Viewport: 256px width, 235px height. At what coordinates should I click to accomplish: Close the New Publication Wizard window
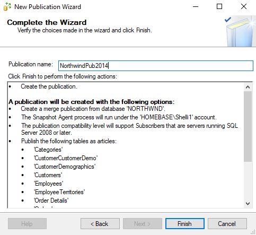pos(244,7)
